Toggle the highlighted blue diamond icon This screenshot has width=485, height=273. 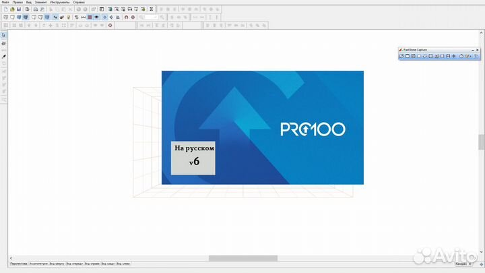104,18
